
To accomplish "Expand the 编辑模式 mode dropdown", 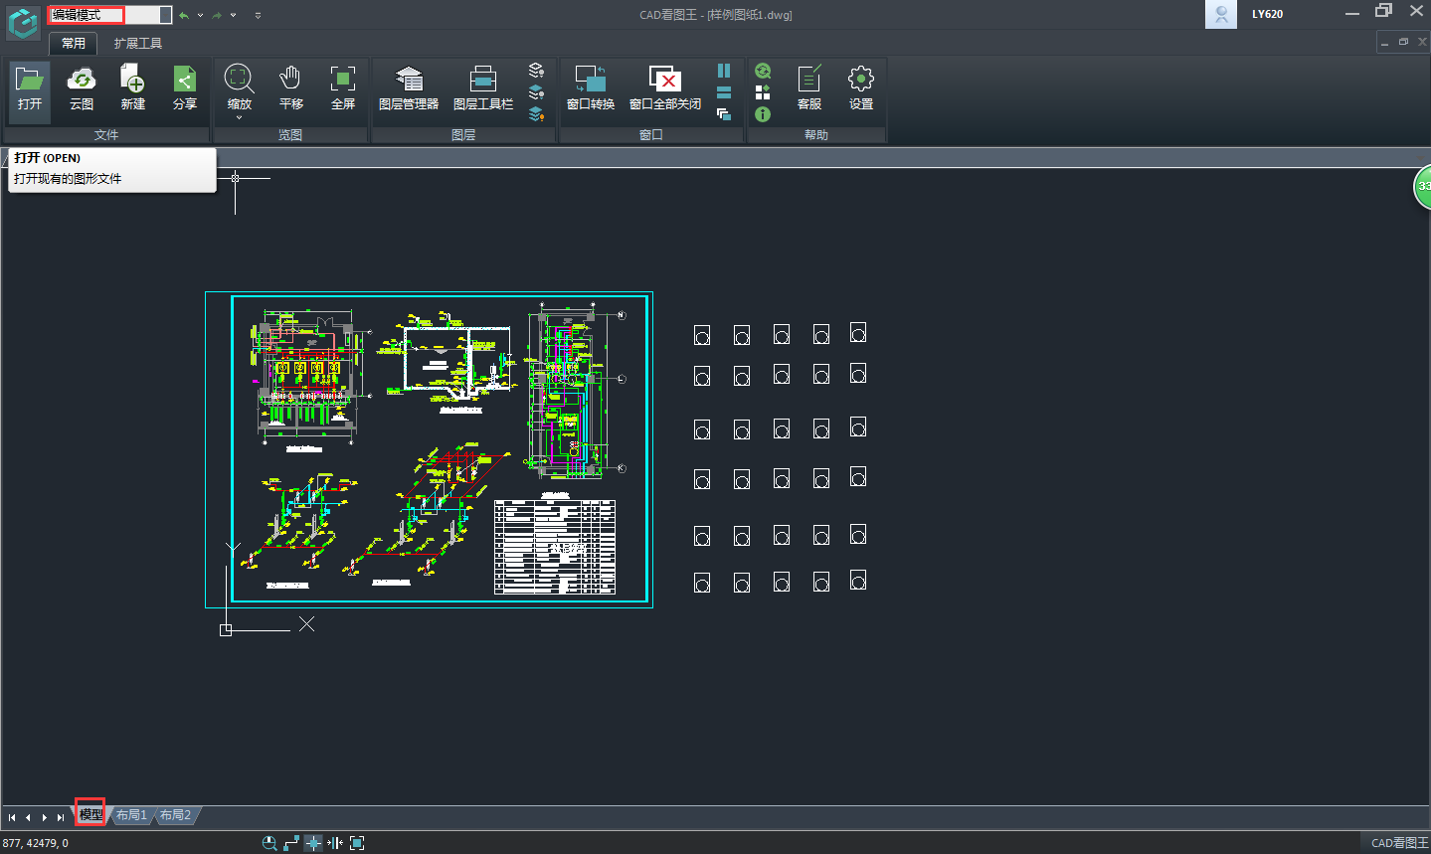I will pos(165,15).
